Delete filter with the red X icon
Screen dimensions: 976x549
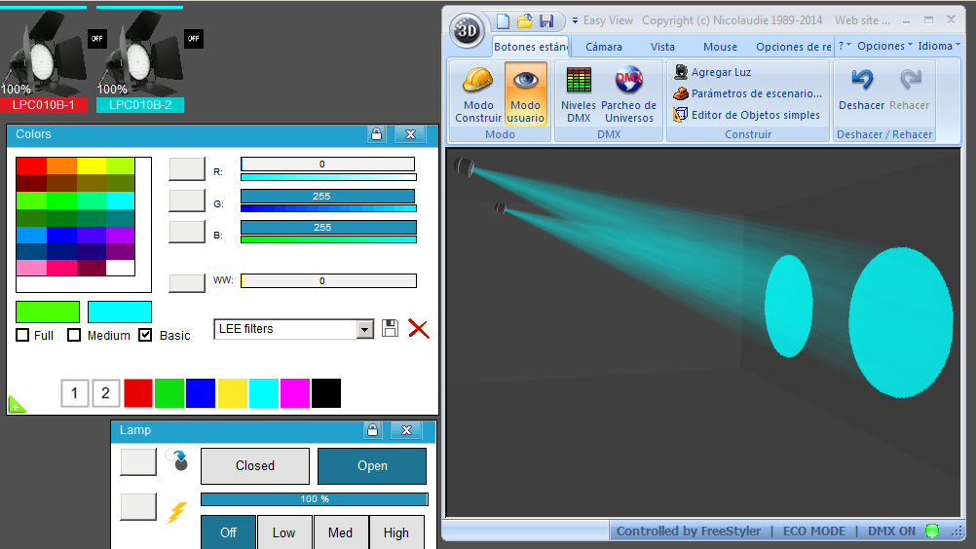coord(418,328)
